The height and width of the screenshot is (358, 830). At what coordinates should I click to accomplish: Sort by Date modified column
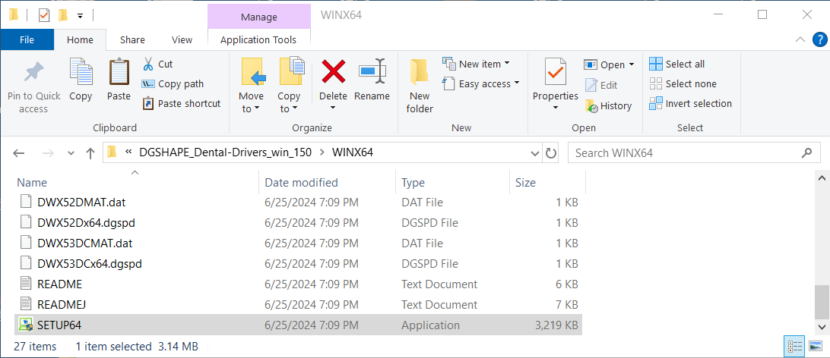(327, 183)
